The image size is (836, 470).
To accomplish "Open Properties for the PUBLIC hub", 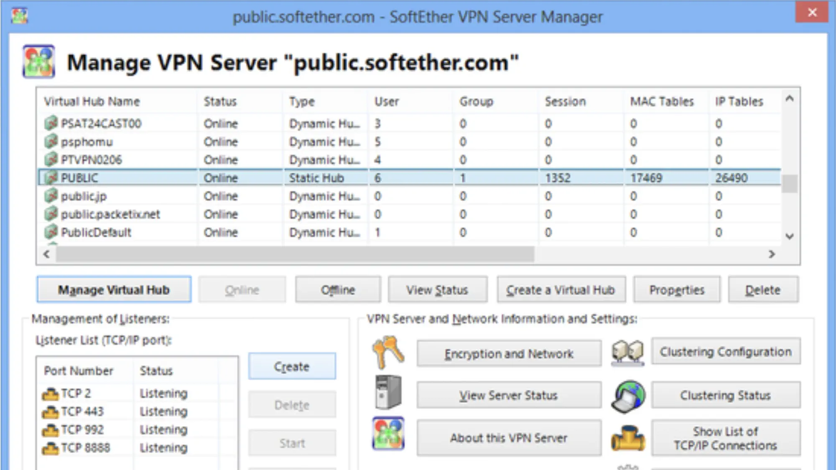I will pyautogui.click(x=676, y=289).
